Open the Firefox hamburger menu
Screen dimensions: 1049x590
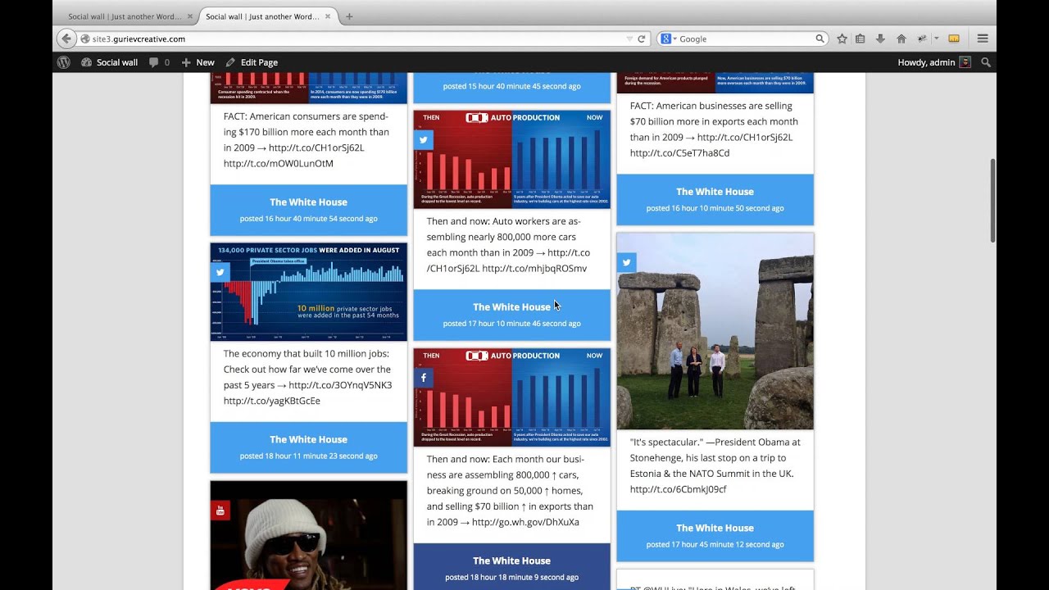pos(982,39)
